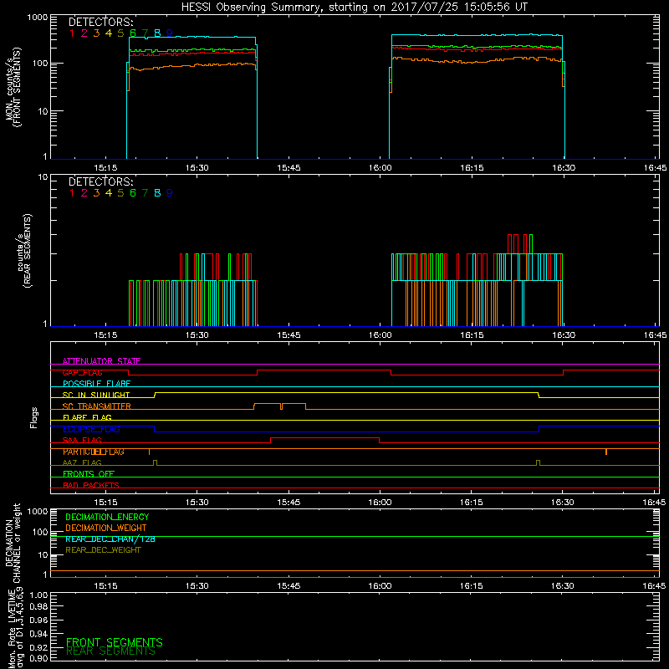Click REAR SEGMENTS label in livetime panel
Viewport: 669px width, 669px height.
pyautogui.click(x=110, y=651)
